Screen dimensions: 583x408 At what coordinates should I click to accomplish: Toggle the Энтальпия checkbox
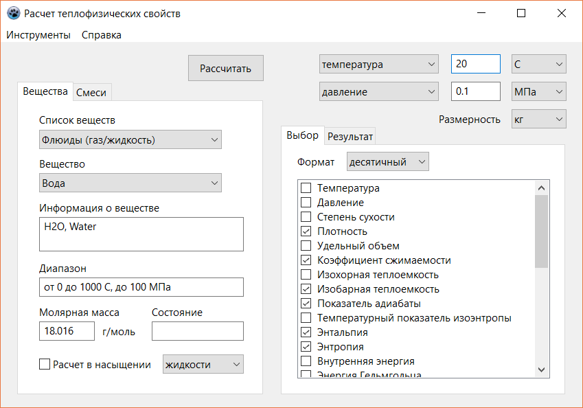point(306,332)
